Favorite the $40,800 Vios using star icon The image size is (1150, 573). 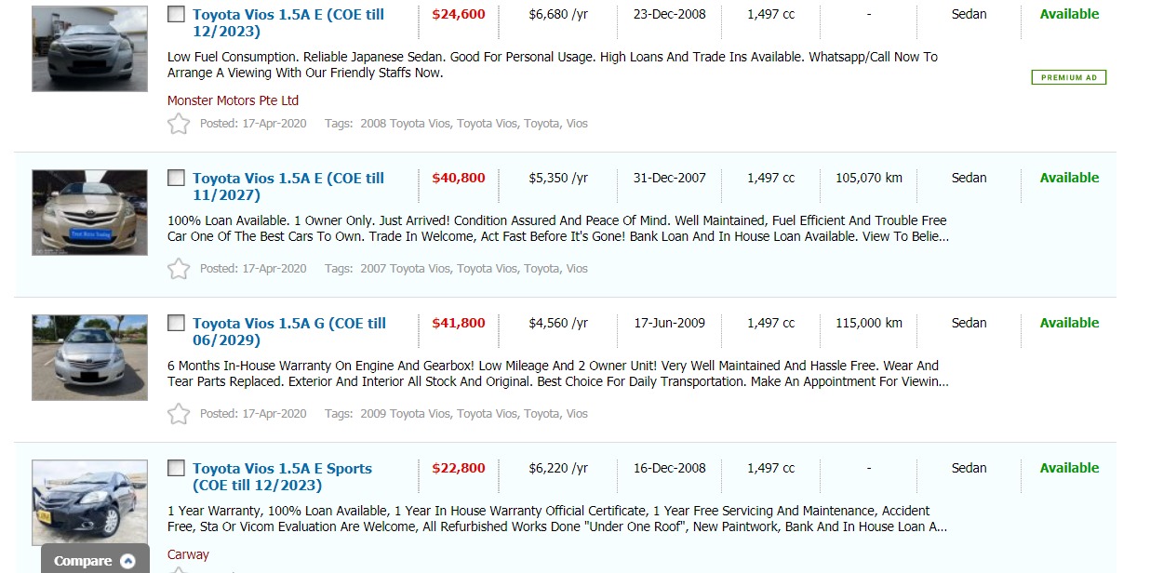(179, 269)
